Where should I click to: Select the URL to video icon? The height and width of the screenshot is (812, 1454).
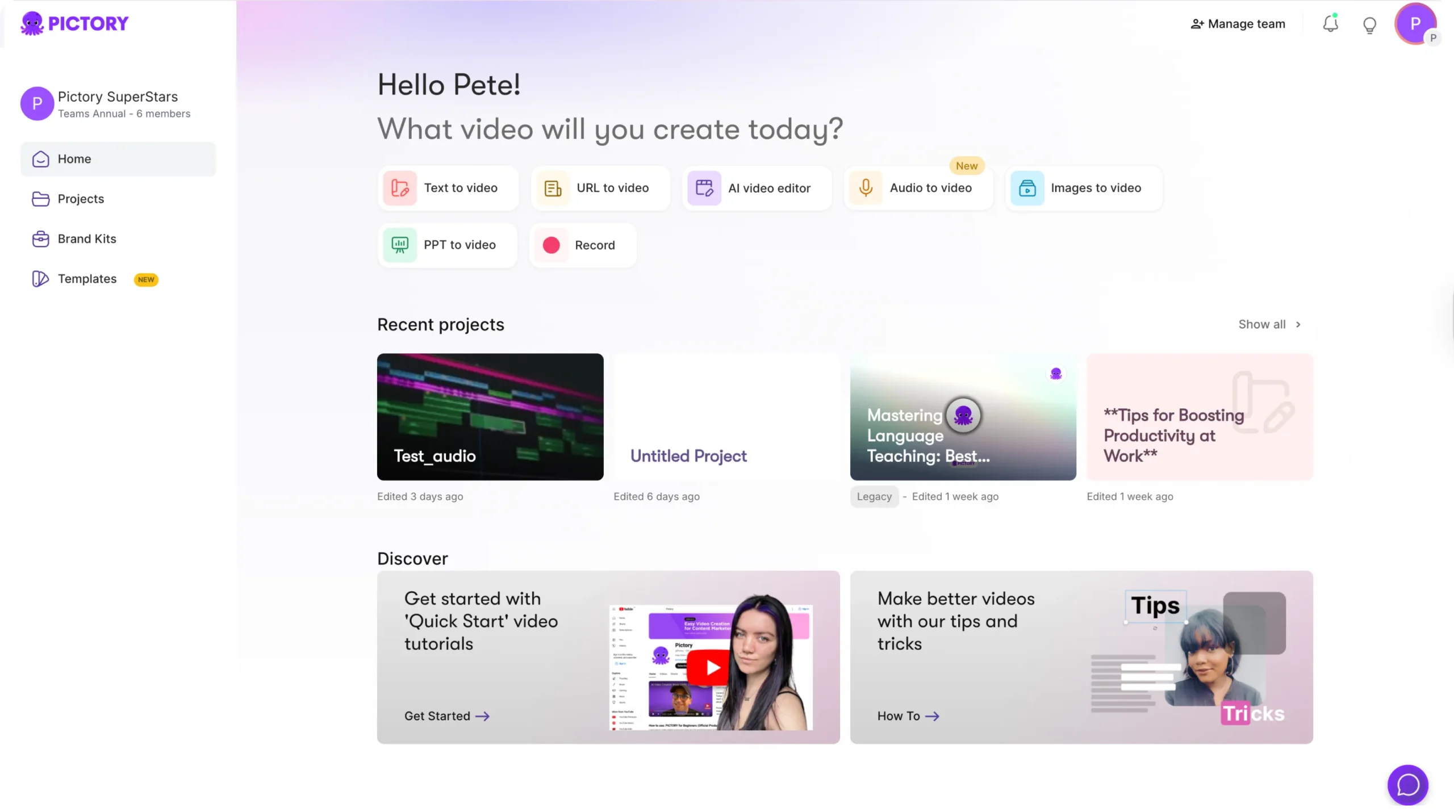[x=553, y=188]
